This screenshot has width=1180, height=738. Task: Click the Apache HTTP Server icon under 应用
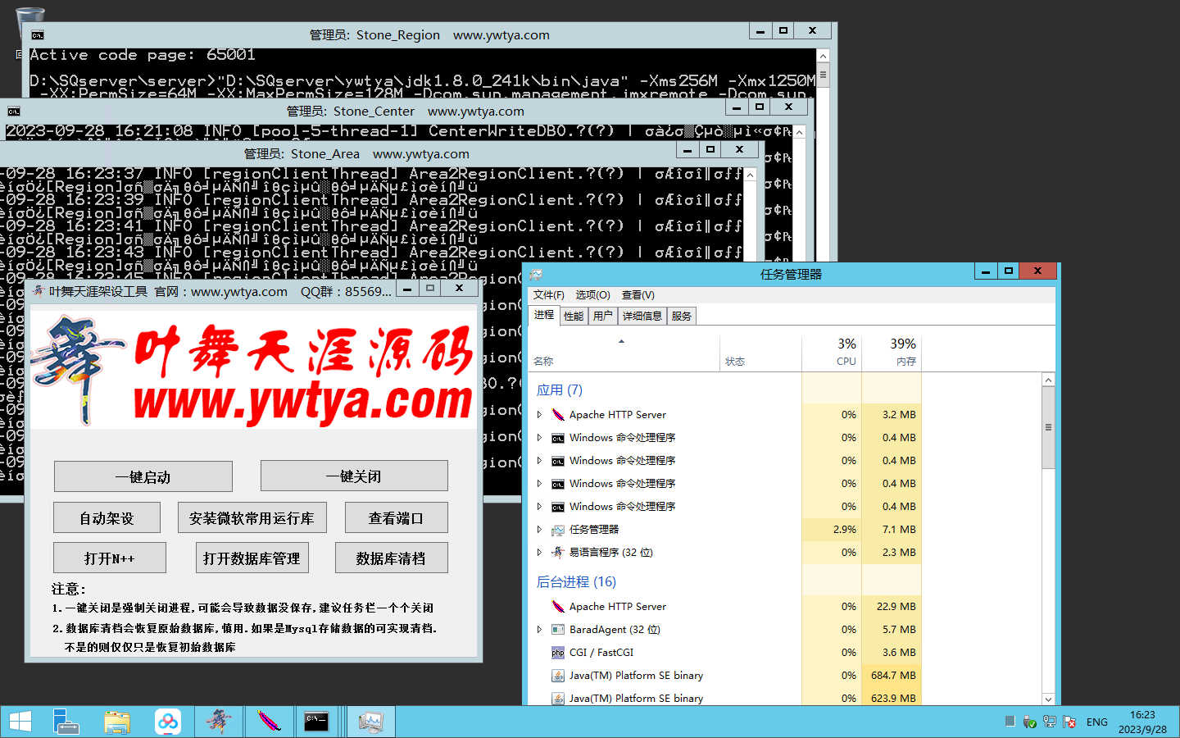point(558,415)
